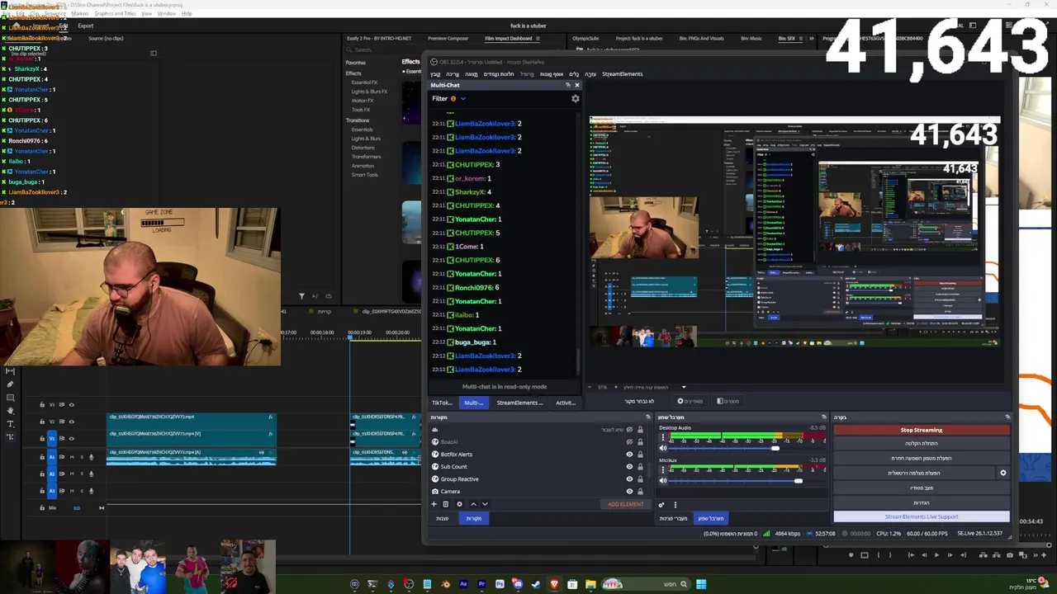This screenshot has height=594, width=1057.
Task: Show the hidden BoazAI source
Action: (x=629, y=441)
